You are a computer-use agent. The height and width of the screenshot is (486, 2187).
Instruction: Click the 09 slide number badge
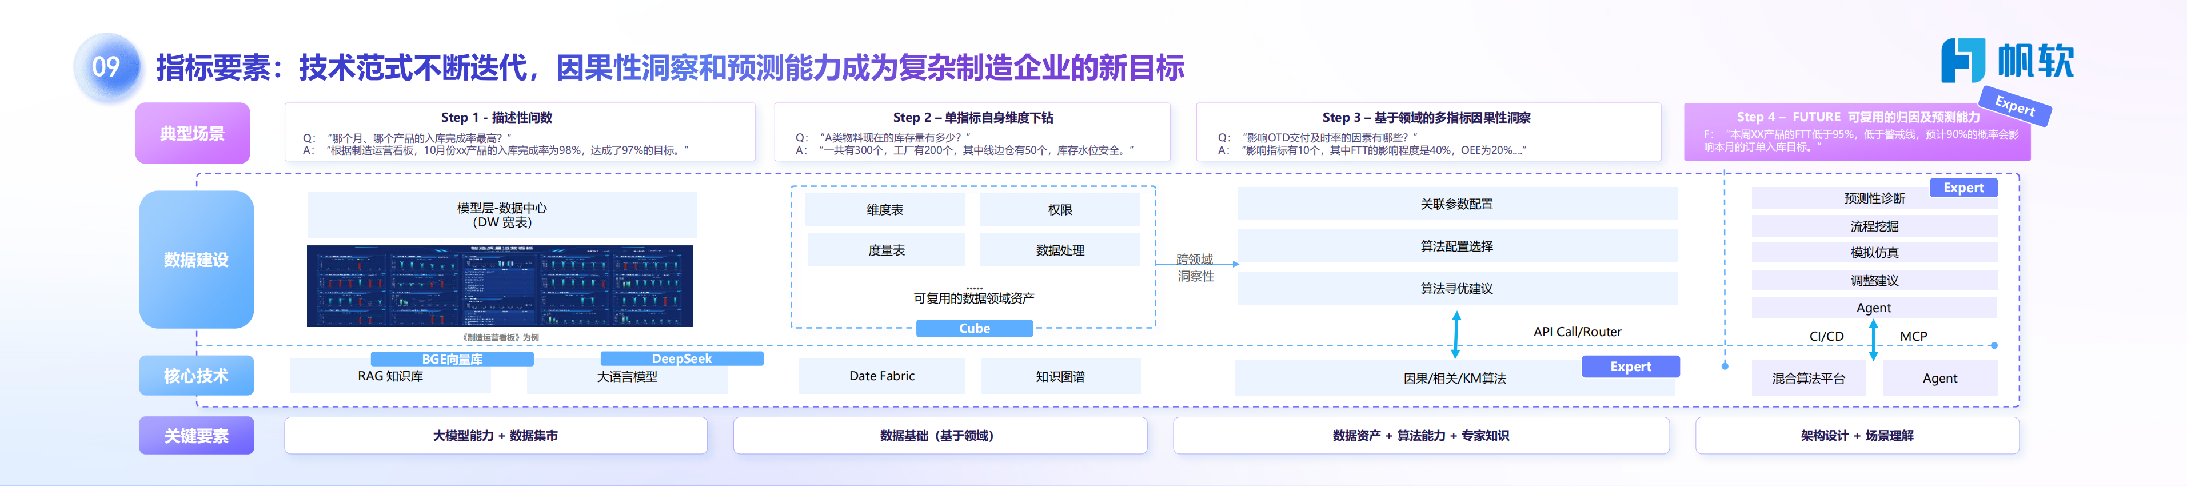(106, 67)
